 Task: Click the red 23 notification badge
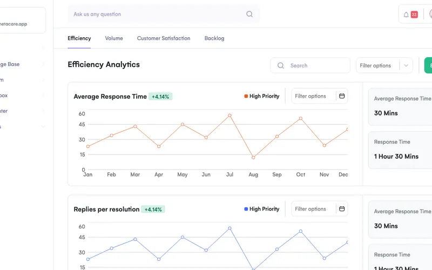[x=414, y=15]
